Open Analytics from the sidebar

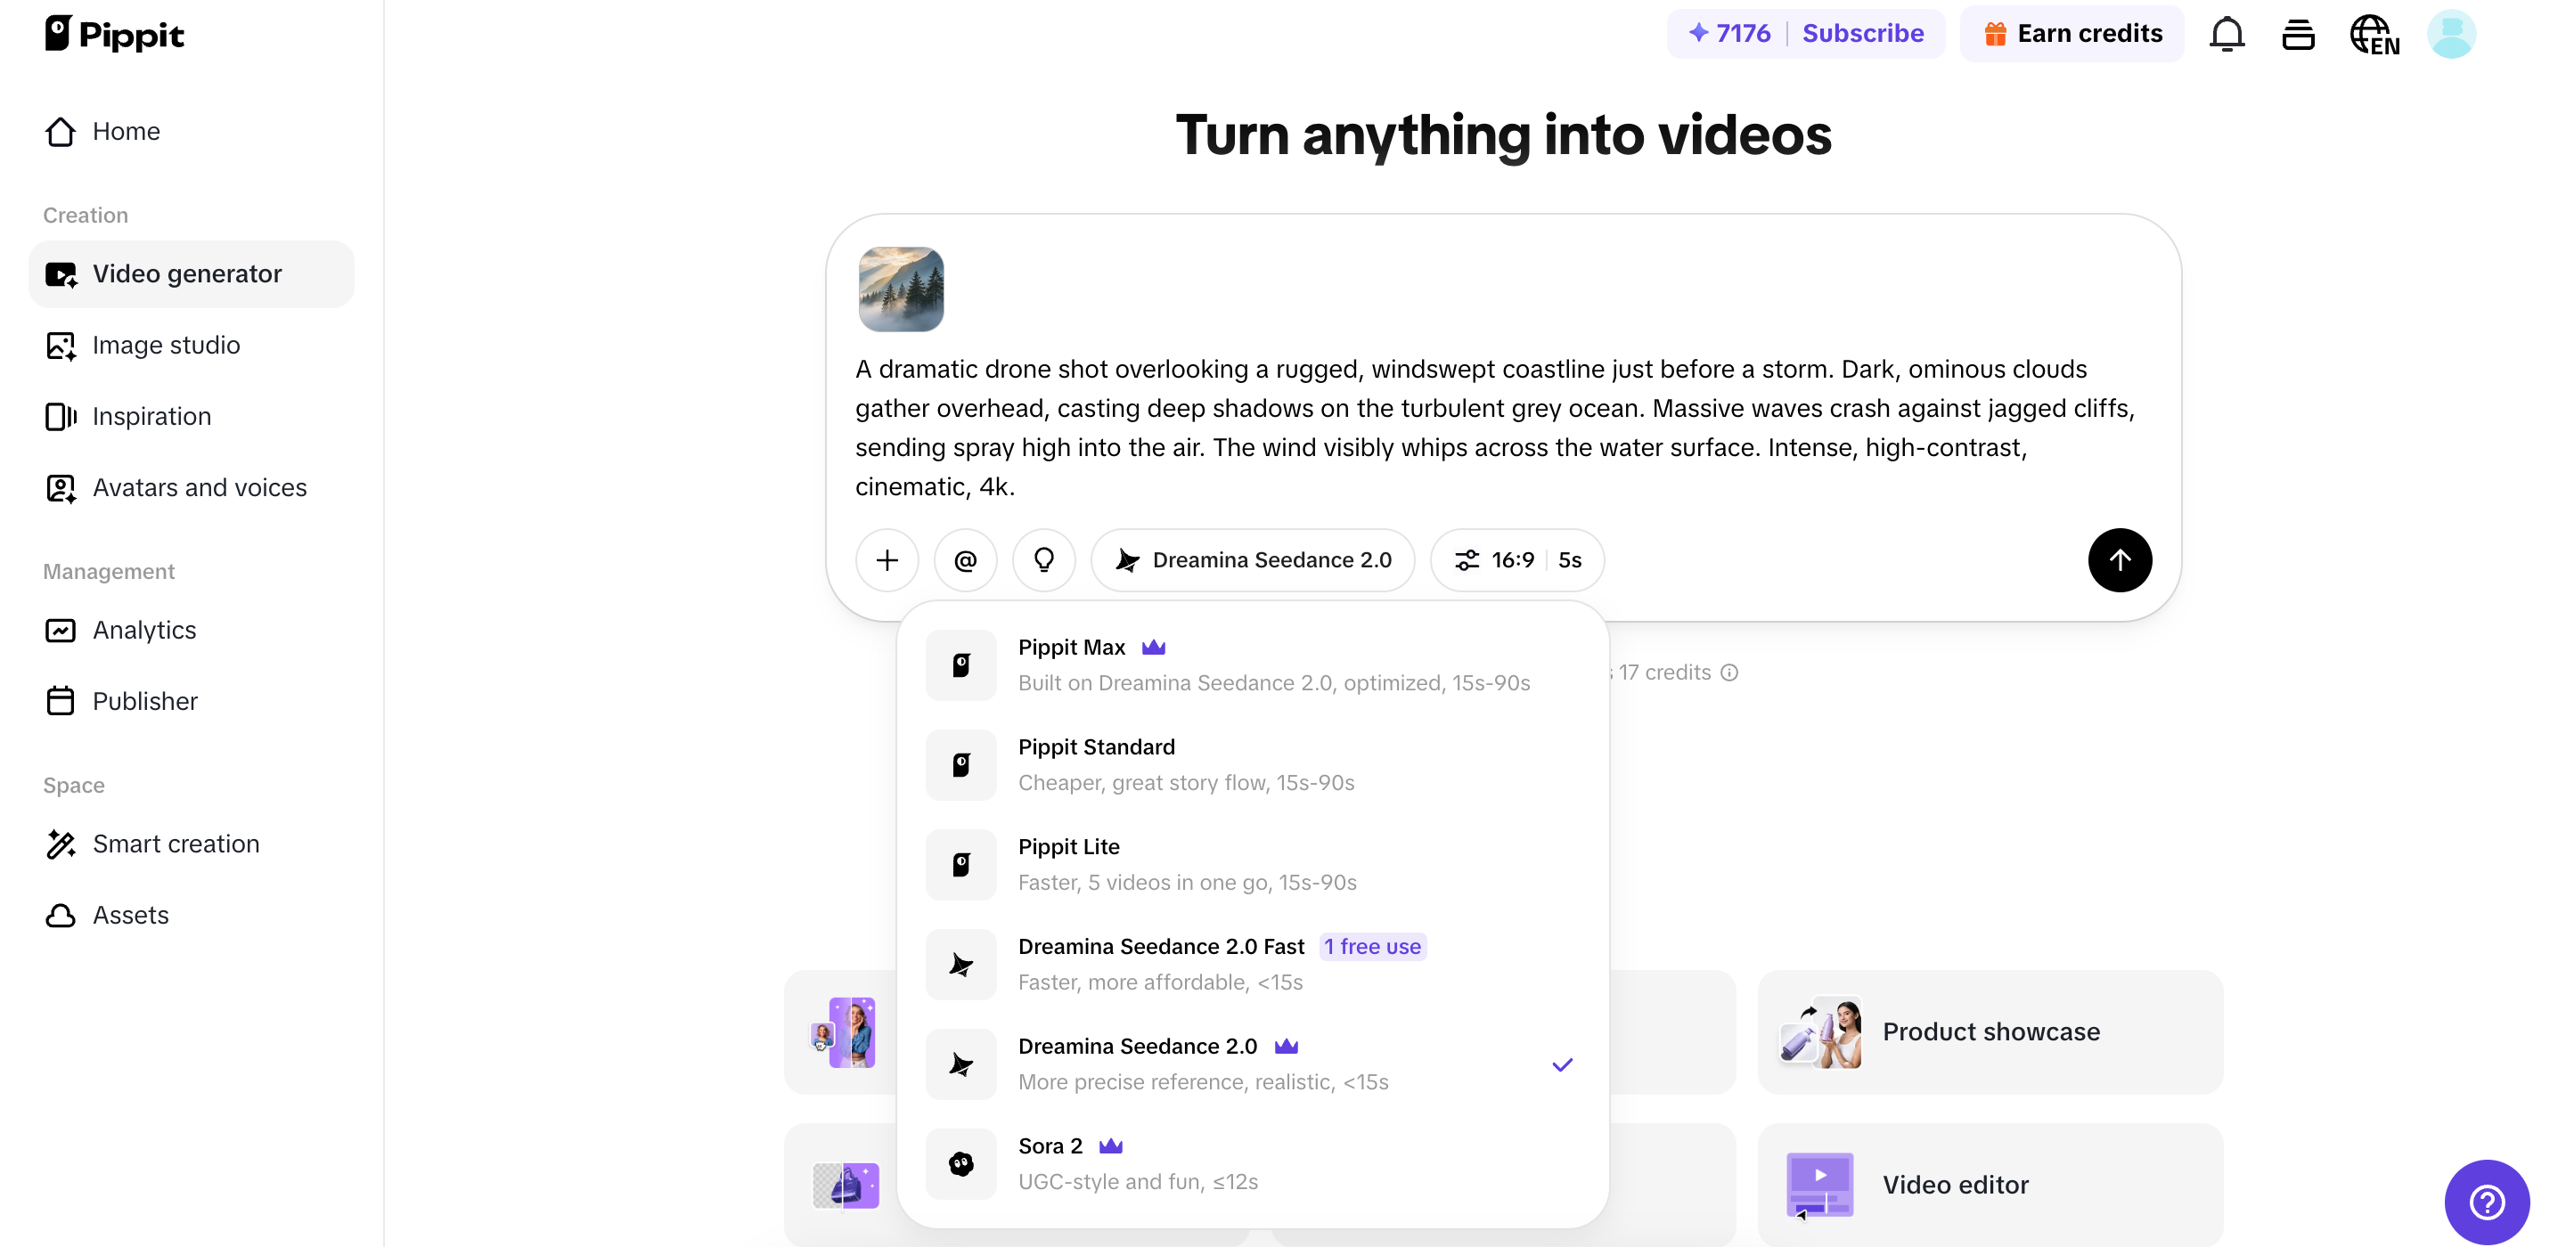144,630
